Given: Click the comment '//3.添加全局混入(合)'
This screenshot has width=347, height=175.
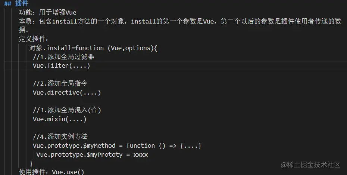Looking at the screenshot, I should pos(67,110).
